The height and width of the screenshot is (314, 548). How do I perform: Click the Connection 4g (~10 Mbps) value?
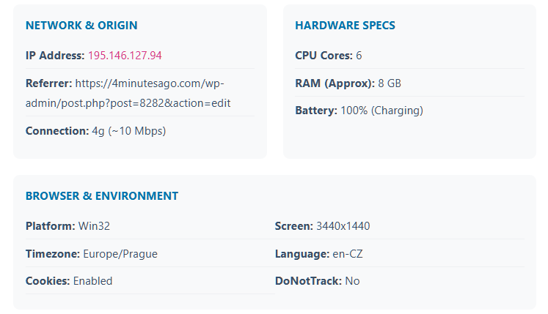pos(128,131)
